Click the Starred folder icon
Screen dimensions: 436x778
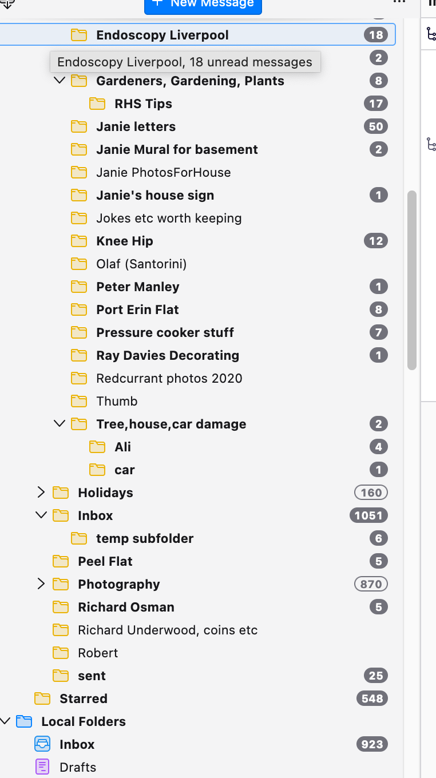pos(42,698)
